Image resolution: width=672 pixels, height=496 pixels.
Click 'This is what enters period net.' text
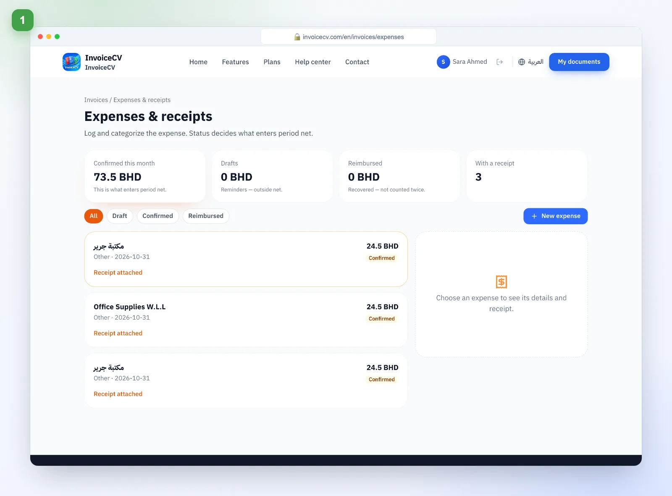click(x=130, y=190)
